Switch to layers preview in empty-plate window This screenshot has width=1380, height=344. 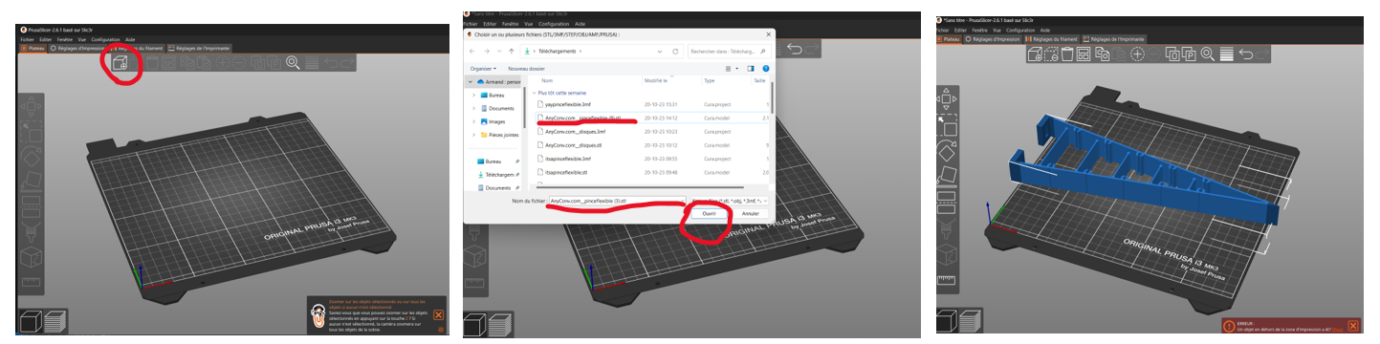pos(55,322)
